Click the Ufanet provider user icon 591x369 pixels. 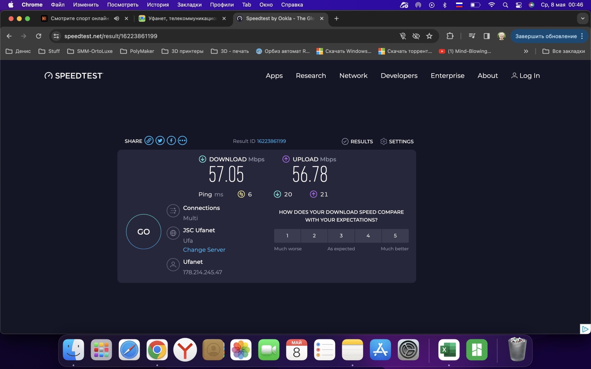pyautogui.click(x=173, y=264)
